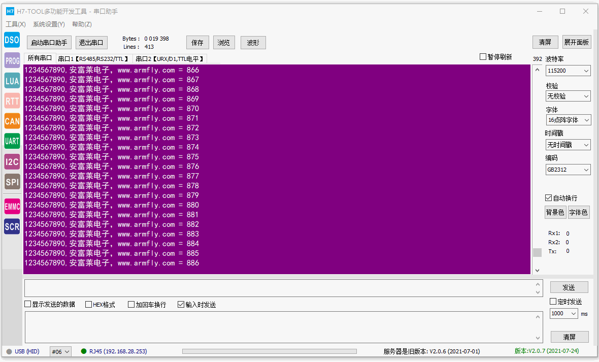Open the CAN bus tool
Image resolution: width=599 pixels, height=362 pixels.
tap(12, 121)
